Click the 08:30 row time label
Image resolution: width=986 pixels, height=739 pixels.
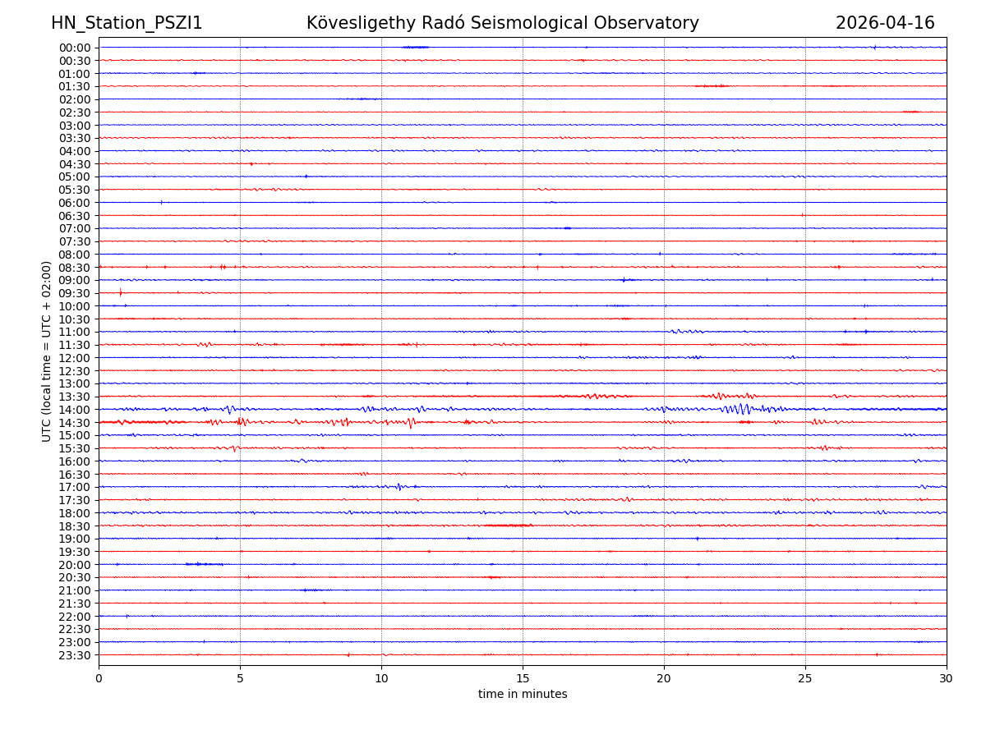pyautogui.click(x=75, y=268)
